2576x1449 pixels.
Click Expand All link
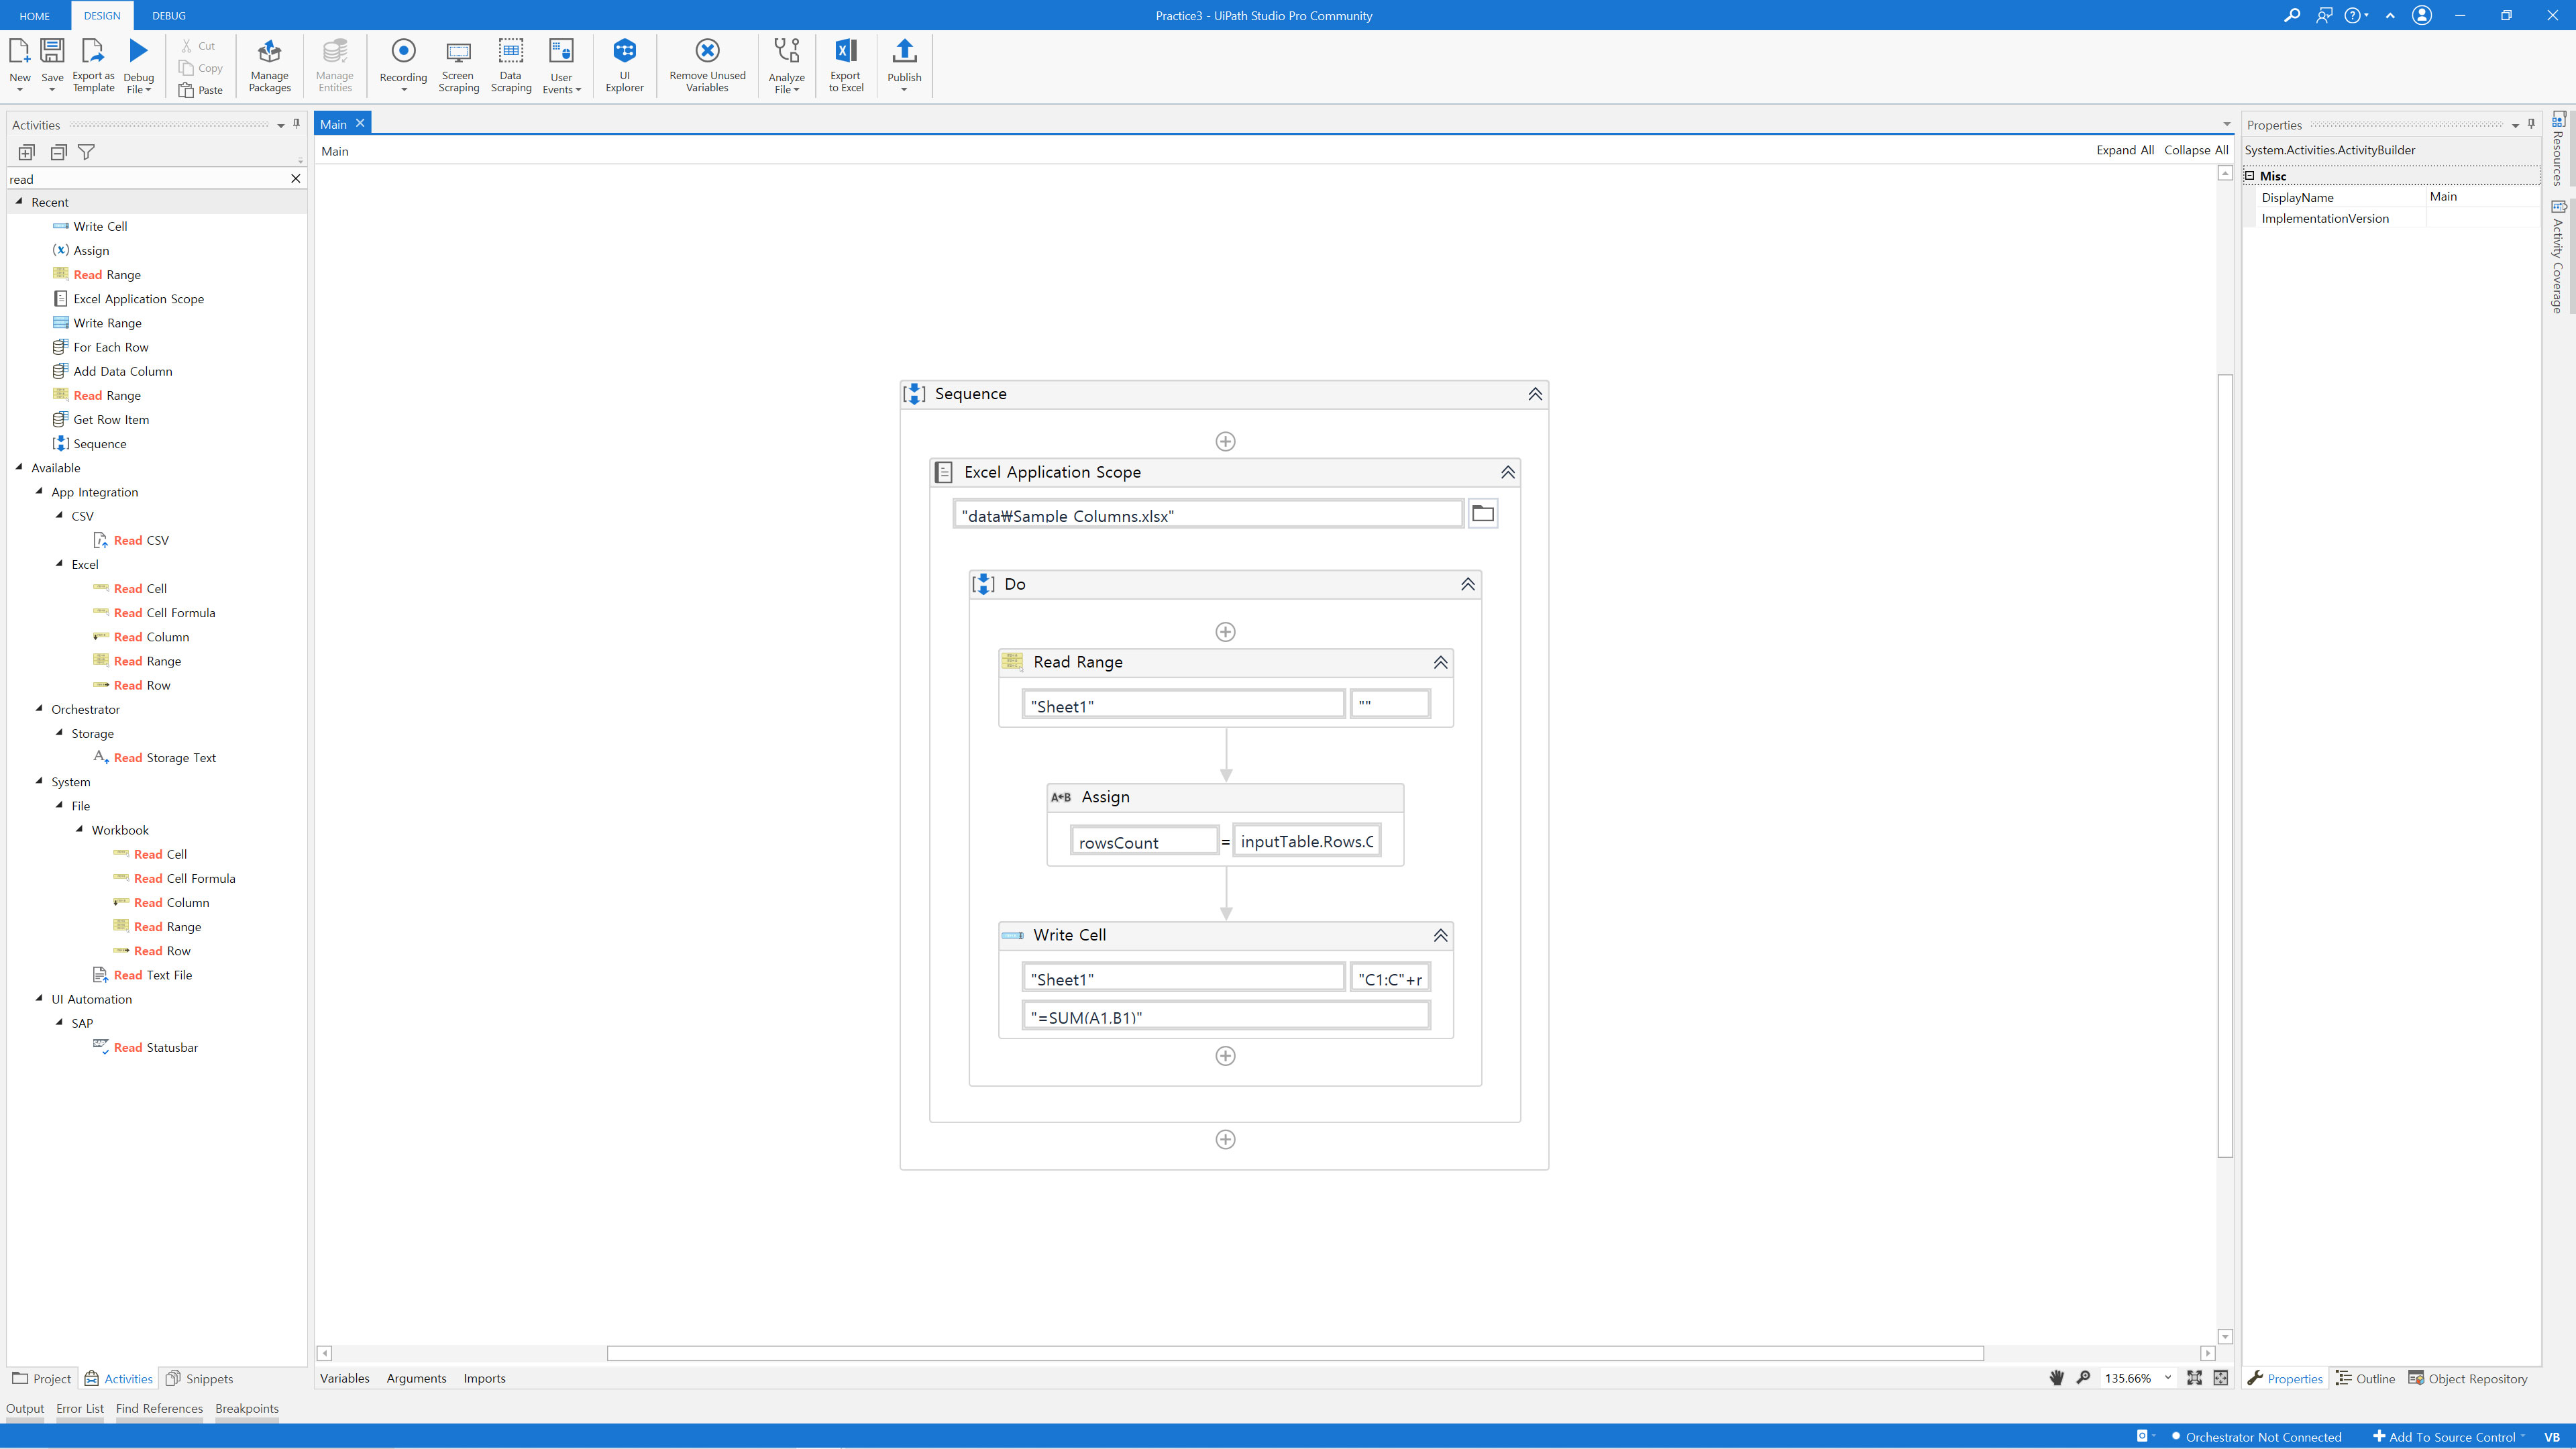[2124, 150]
